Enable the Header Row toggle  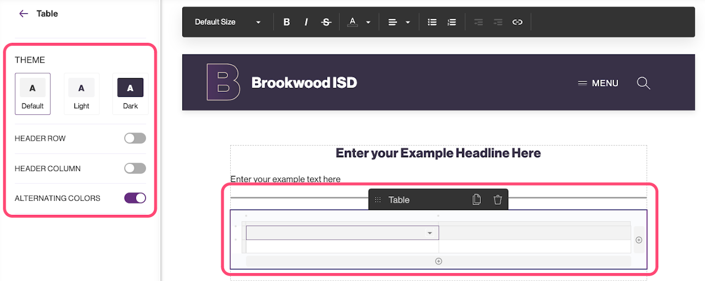tap(135, 139)
